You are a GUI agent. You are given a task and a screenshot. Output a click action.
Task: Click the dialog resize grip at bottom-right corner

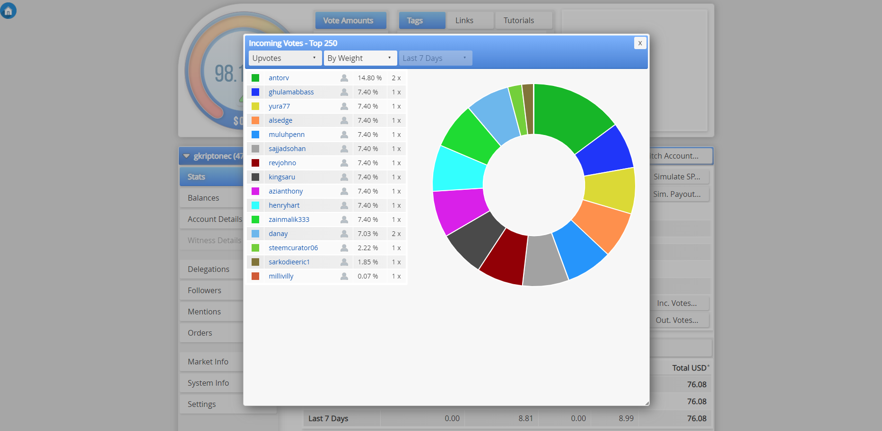click(646, 403)
